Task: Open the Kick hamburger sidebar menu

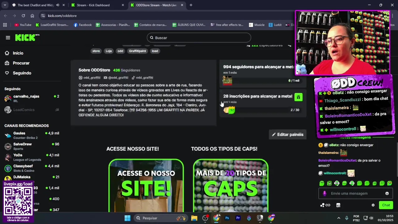Action: pyautogui.click(x=8, y=38)
